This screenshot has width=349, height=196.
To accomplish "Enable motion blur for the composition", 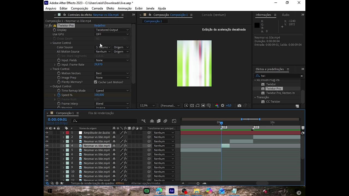I will (165, 121).
